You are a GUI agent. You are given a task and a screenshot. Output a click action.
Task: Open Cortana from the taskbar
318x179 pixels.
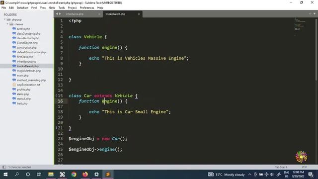click(28, 175)
